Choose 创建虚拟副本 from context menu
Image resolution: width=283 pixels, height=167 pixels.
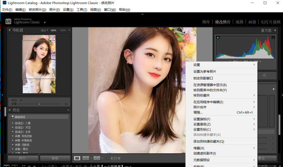tap(205, 153)
